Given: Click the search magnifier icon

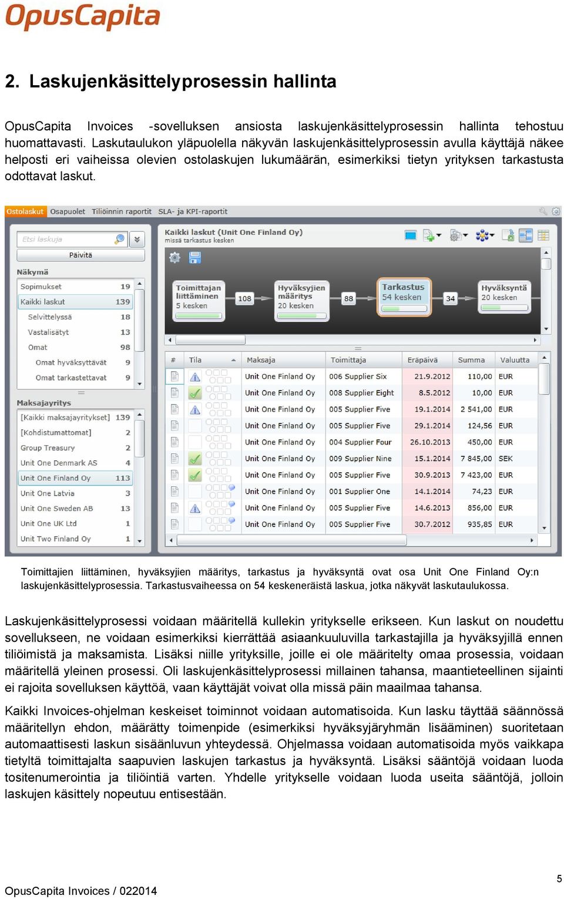Looking at the screenshot, I should pyautogui.click(x=120, y=239).
